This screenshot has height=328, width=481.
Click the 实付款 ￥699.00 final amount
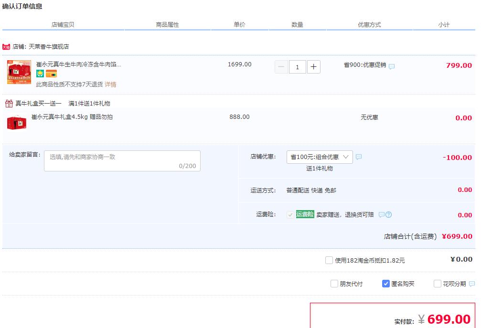[432, 319]
